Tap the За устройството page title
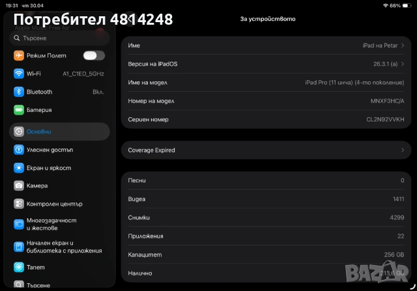This screenshot has width=417, height=291. click(268, 19)
